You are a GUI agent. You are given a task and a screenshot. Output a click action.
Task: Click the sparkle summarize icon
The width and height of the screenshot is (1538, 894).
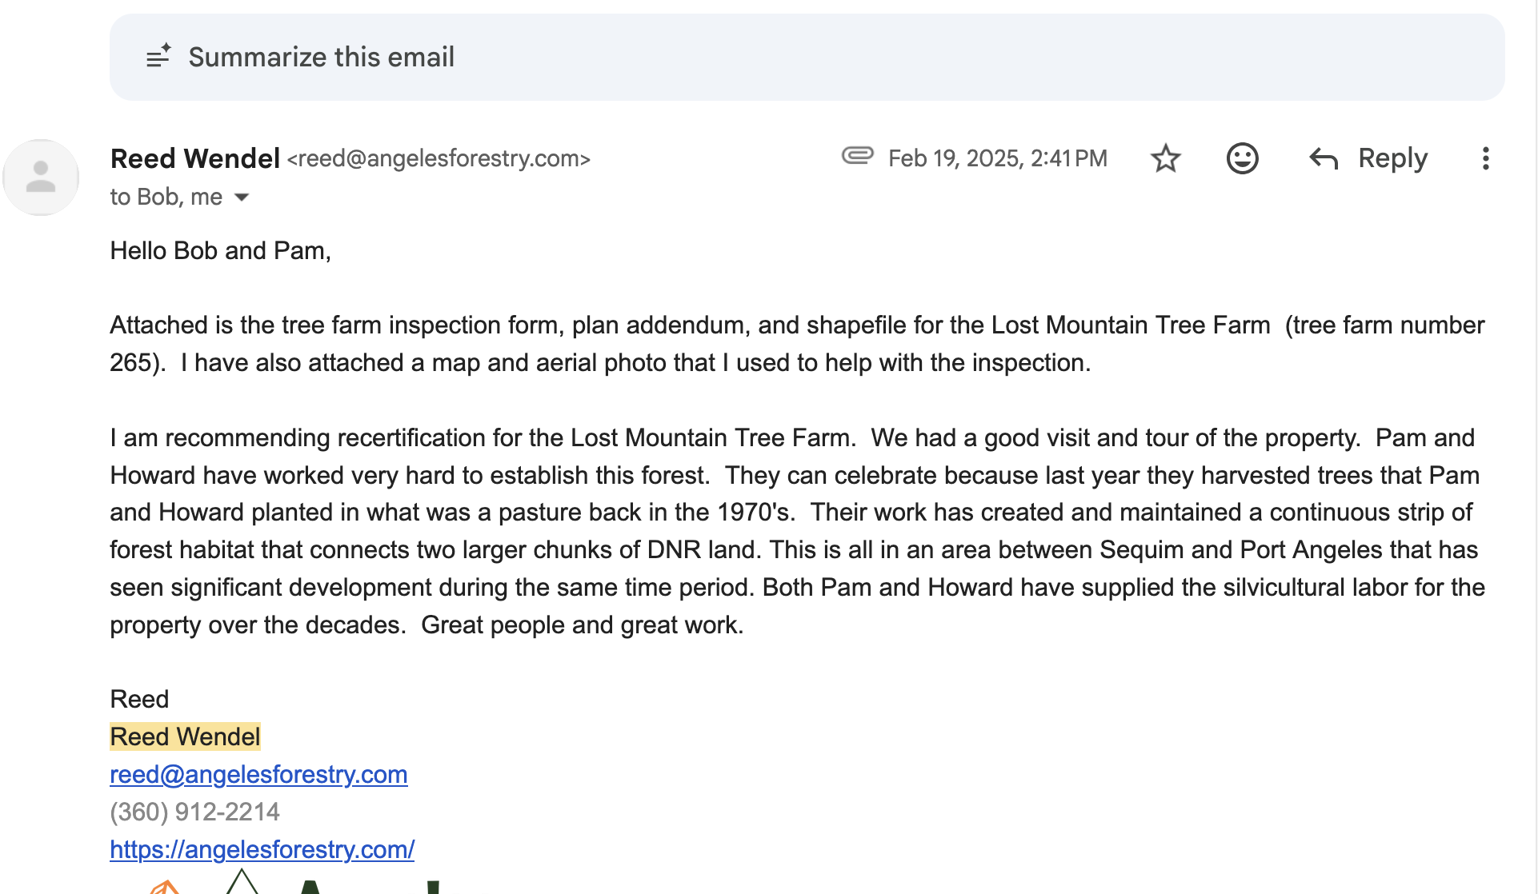tap(158, 56)
